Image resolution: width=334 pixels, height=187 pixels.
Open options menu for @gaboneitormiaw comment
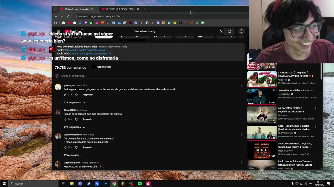pyautogui.click(x=241, y=135)
